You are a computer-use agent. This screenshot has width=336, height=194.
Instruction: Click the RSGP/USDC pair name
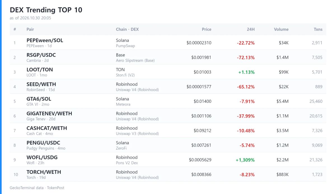click(41, 55)
